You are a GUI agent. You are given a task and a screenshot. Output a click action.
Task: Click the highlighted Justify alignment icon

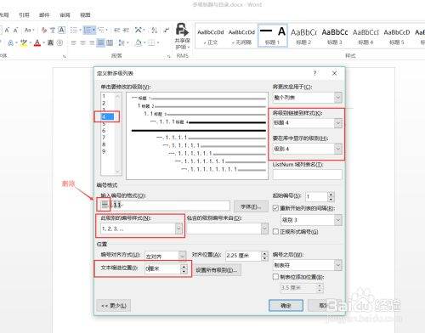pyautogui.click(x=100, y=43)
